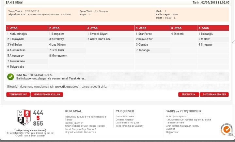This screenshot has width=235, height=142.
Task: Open Aygırlar footer link
Action: [x=171, y=129]
